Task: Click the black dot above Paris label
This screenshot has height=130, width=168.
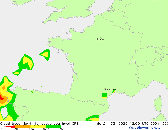Action: (x=100, y=37)
